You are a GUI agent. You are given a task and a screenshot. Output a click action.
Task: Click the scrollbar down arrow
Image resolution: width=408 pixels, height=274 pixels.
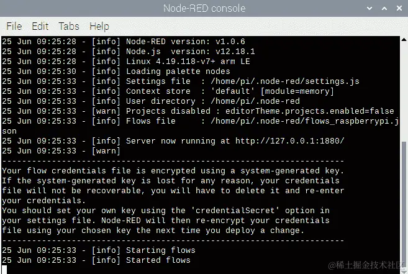404,272
